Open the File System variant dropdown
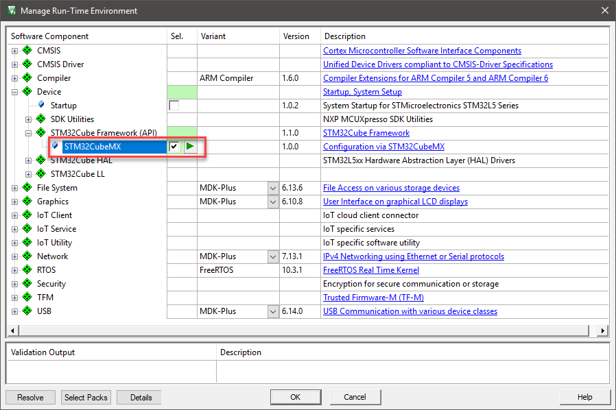This screenshot has width=616, height=410. click(x=273, y=188)
